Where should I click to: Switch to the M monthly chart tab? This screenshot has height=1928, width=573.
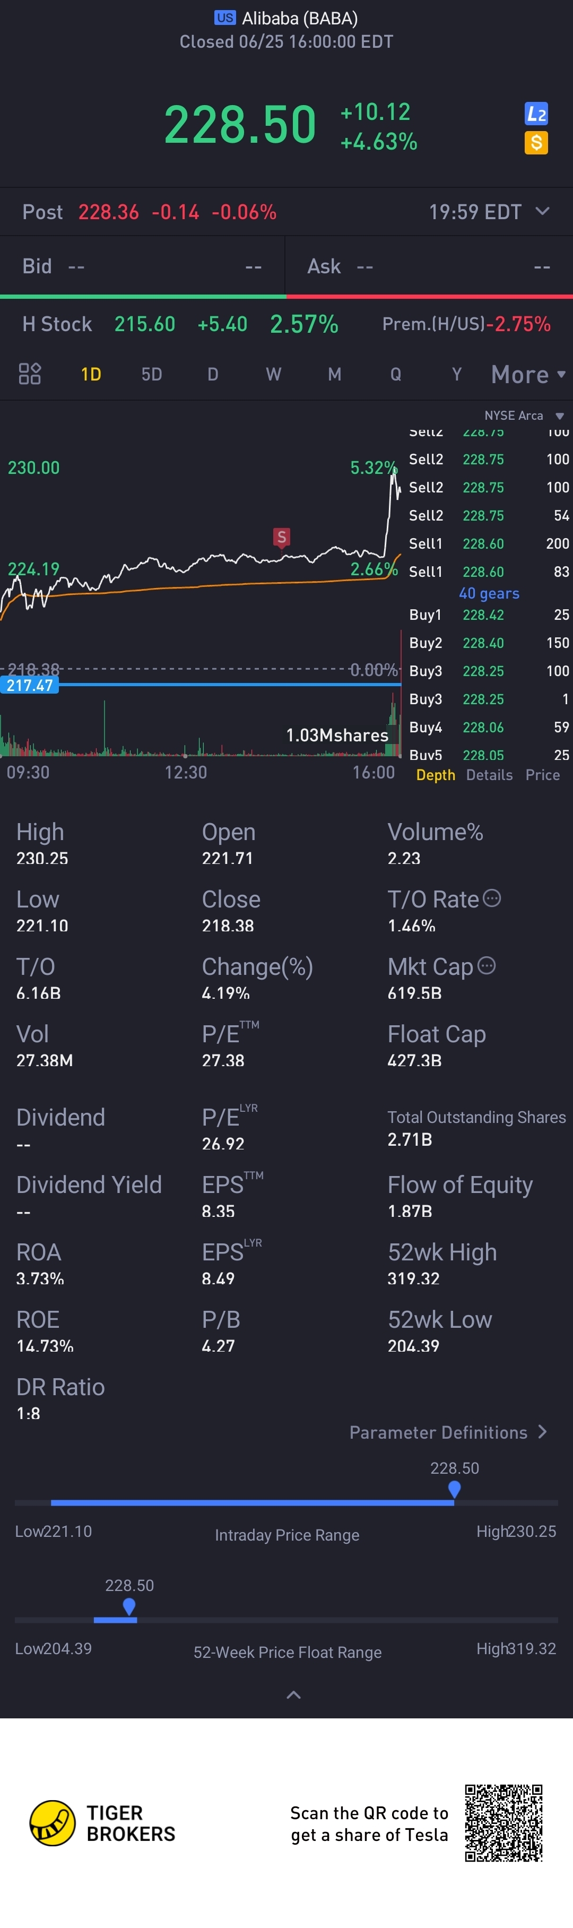point(334,374)
